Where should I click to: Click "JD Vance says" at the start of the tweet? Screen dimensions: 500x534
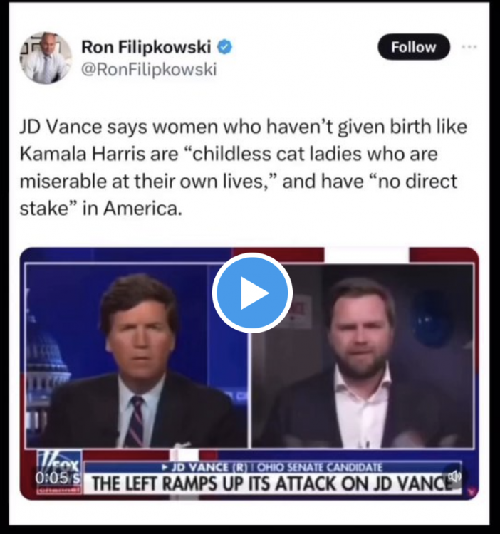tap(84, 126)
